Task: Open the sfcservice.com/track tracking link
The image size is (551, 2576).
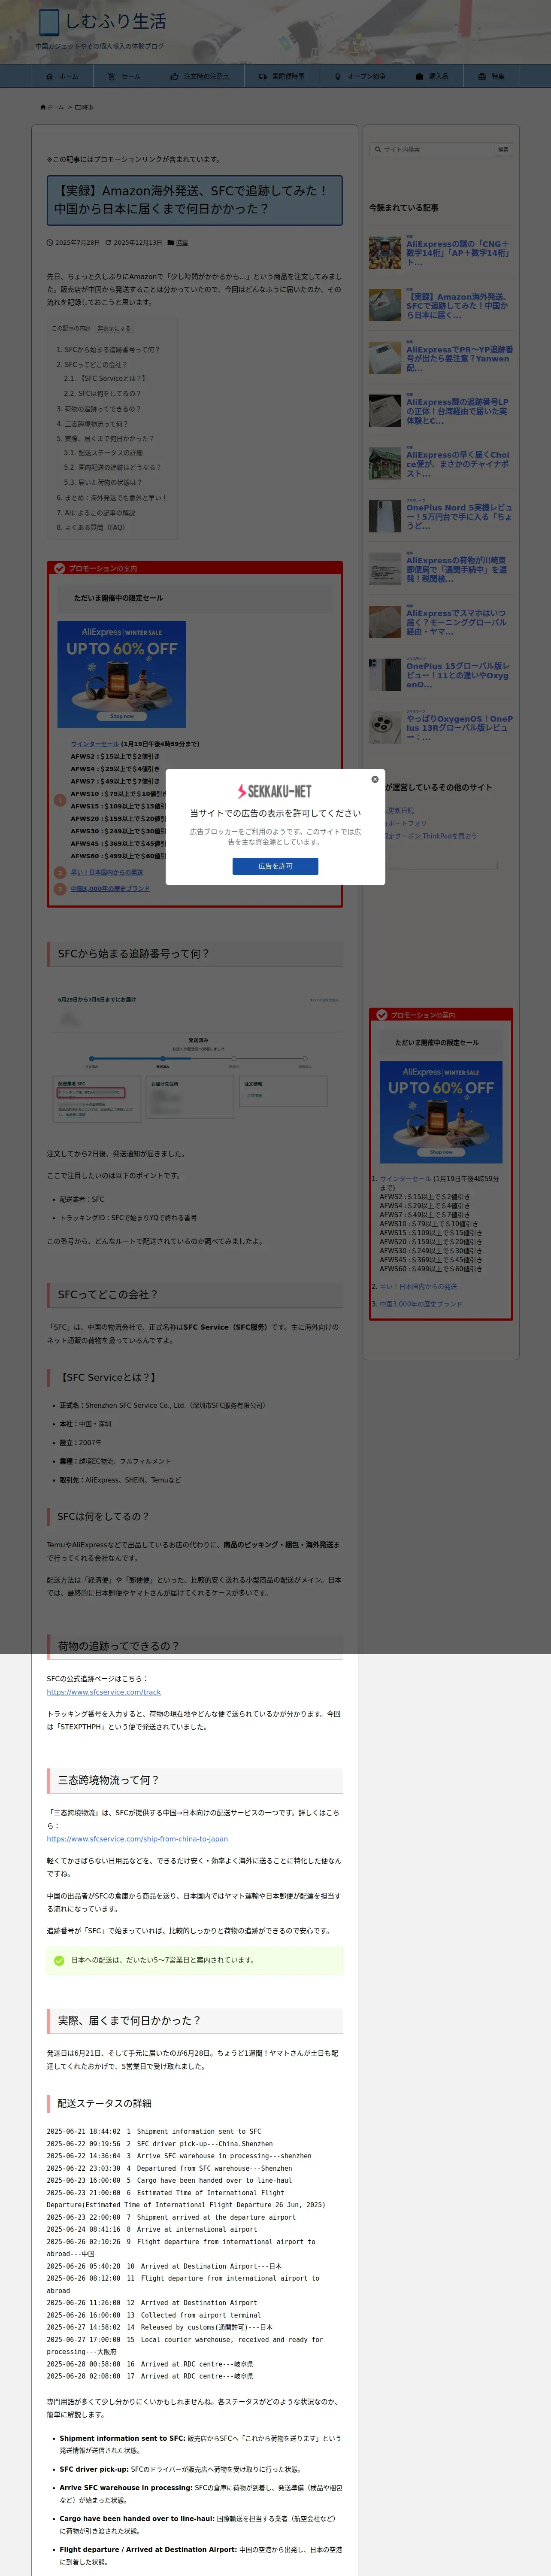Action: coord(103,1692)
